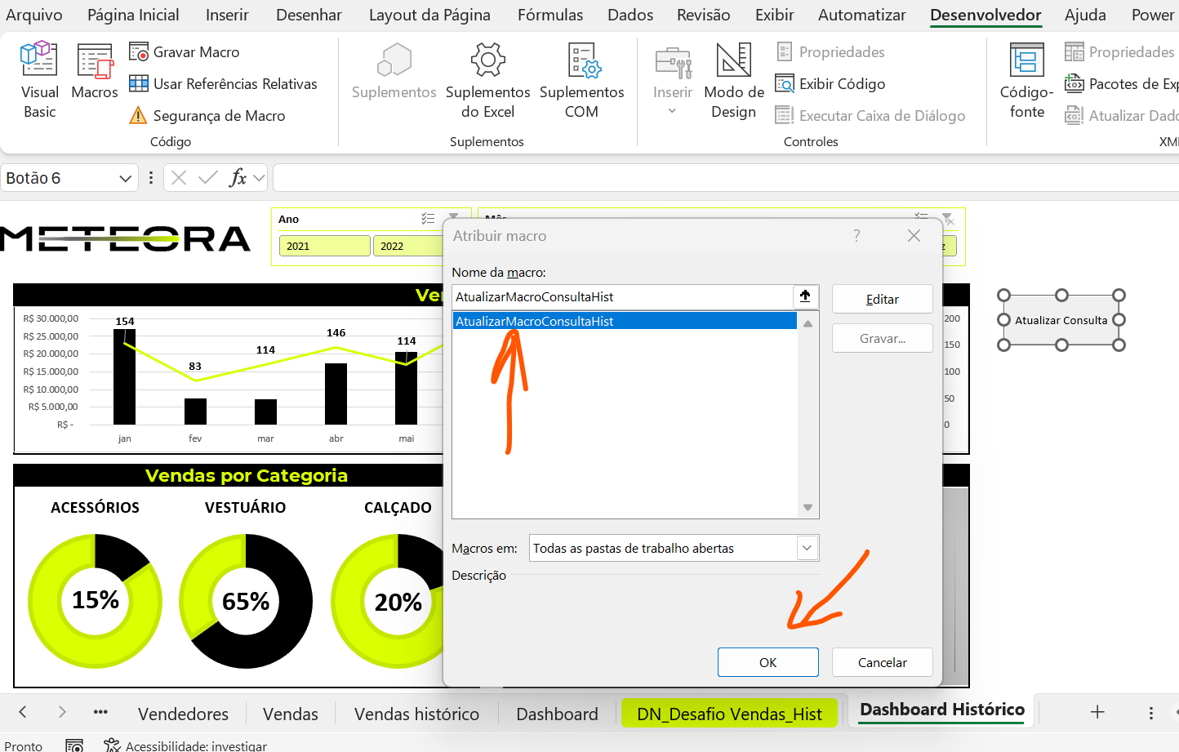The height and width of the screenshot is (752, 1179).
Task: Open the Macros list
Action: [95, 72]
